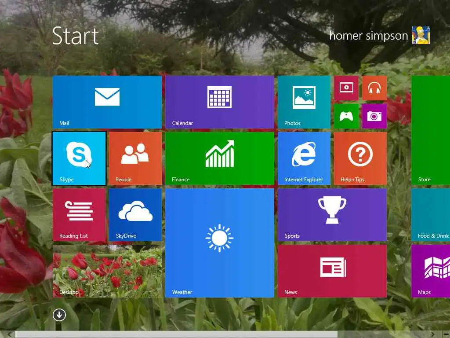
Task: Open the Reading List tile
Action: pos(79,215)
